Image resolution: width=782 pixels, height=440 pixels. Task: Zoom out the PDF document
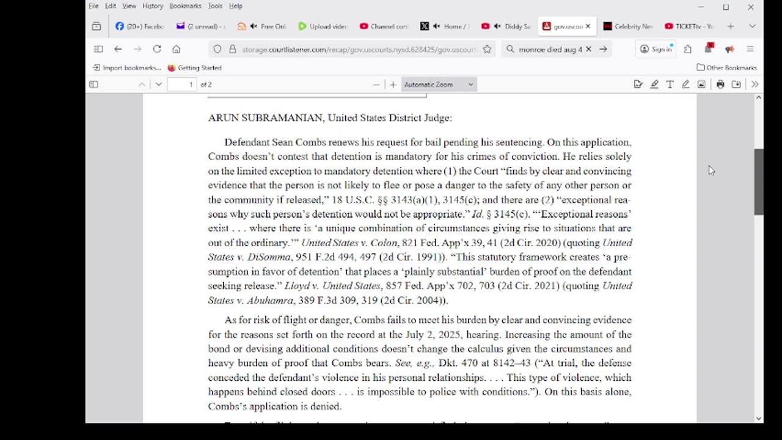[x=376, y=84]
